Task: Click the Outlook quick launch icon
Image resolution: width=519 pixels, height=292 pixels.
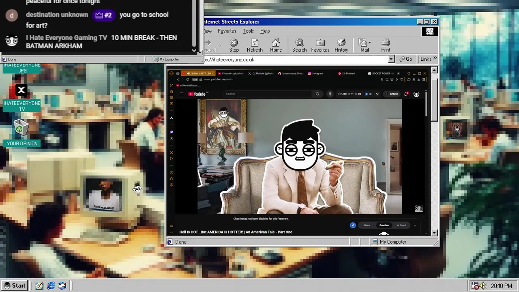Action: pos(62,286)
